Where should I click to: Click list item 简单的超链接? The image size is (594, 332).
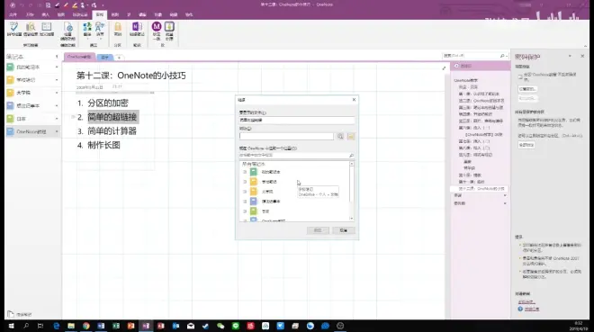[x=112, y=117]
